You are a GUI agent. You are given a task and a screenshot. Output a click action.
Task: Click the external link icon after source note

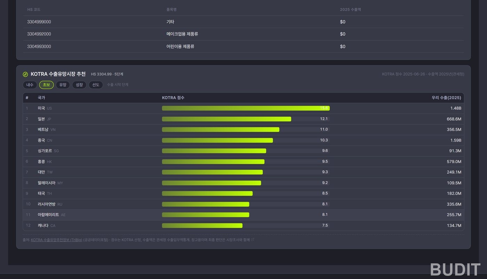253,240
